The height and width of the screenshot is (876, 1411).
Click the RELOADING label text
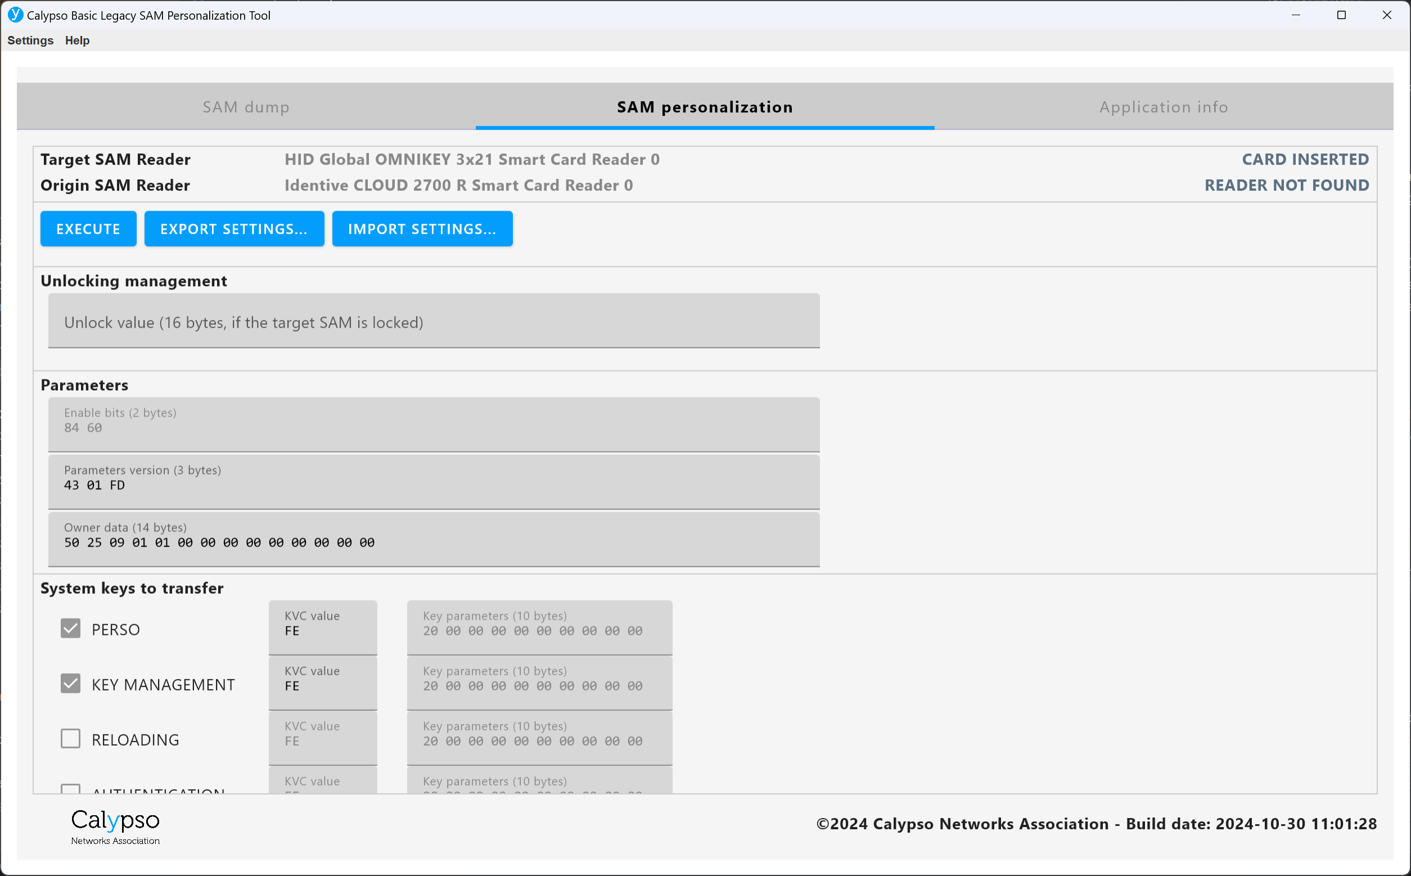coord(136,740)
